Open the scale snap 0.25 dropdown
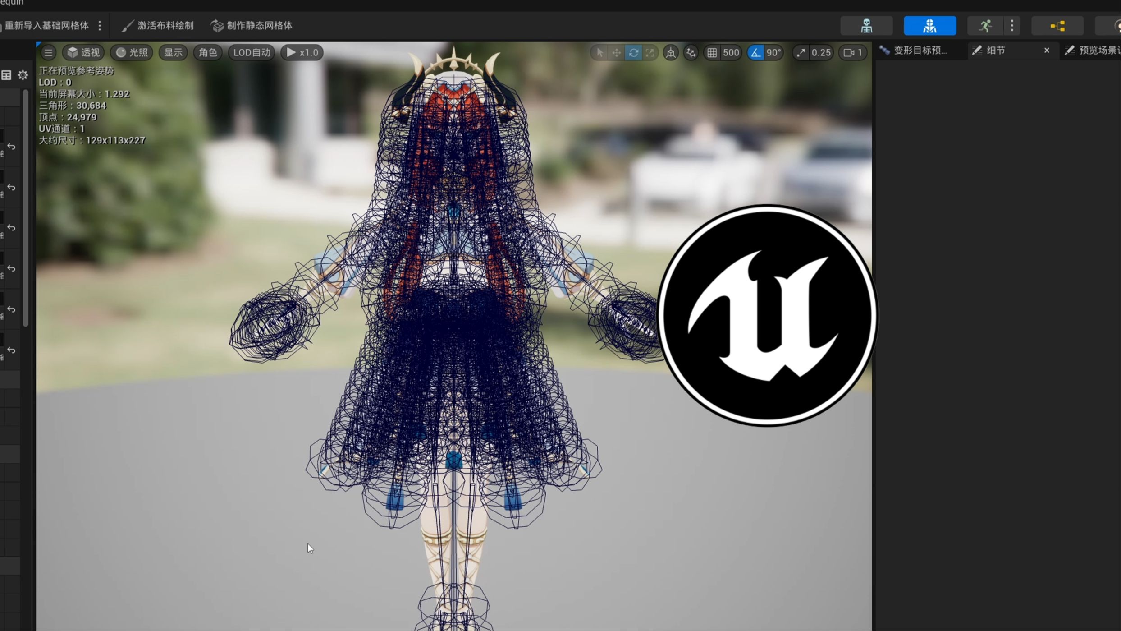 (821, 53)
